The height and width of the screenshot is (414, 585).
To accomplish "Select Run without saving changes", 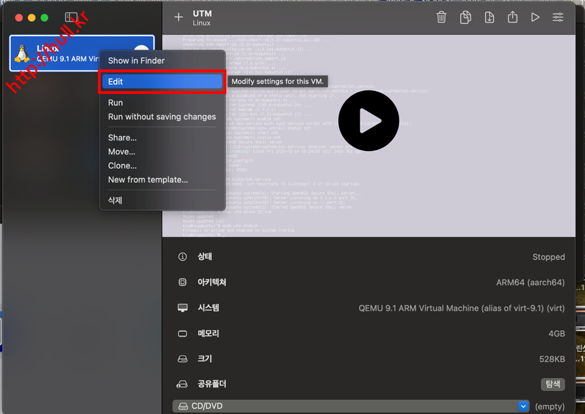I will [162, 117].
